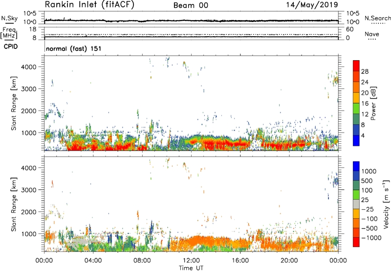Image resolution: width=391 pixels, height=271 pixels.
Task: Click the '28' value on Power colorbar
Action: 365,71
